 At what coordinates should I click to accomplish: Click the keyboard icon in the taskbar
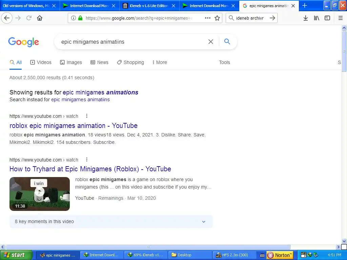pyautogui.click(x=262, y=255)
